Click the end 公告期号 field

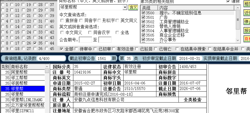click(x=105, y=40)
